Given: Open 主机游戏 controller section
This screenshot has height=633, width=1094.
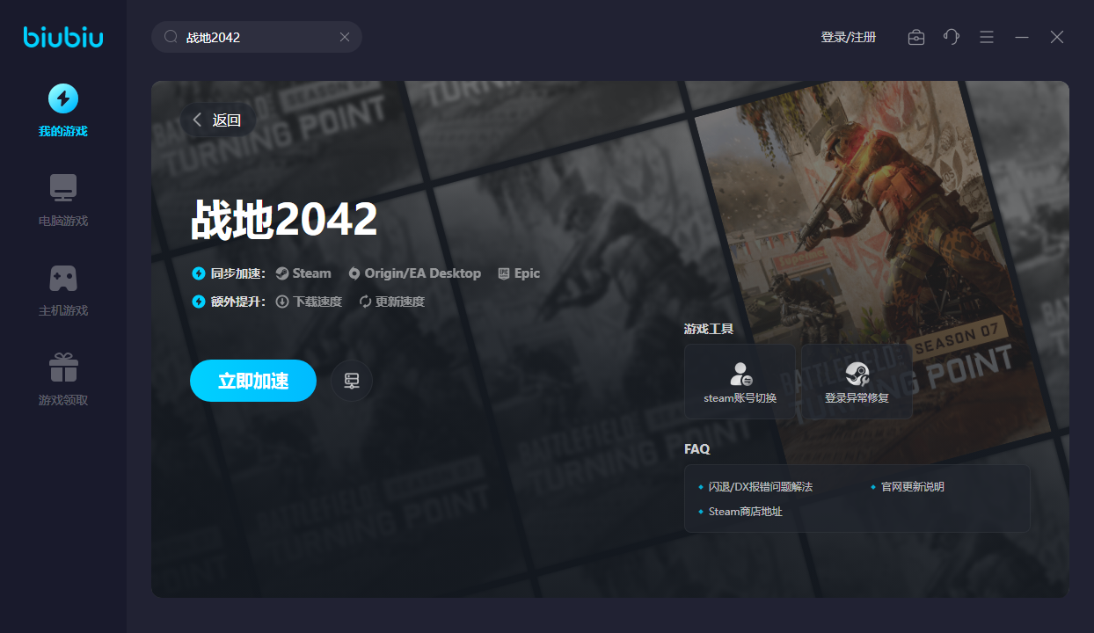Looking at the screenshot, I should (62, 290).
